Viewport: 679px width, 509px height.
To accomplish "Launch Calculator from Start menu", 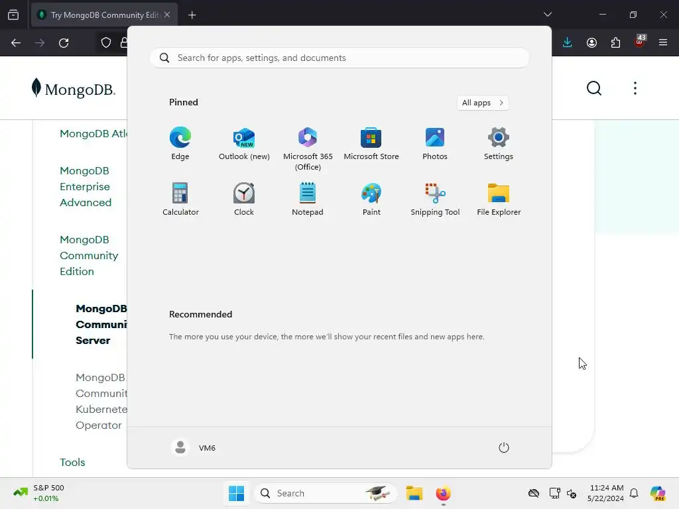I will 180,199.
